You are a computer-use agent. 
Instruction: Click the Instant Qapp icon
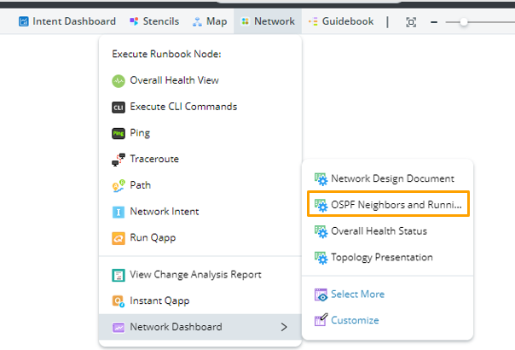coord(119,300)
